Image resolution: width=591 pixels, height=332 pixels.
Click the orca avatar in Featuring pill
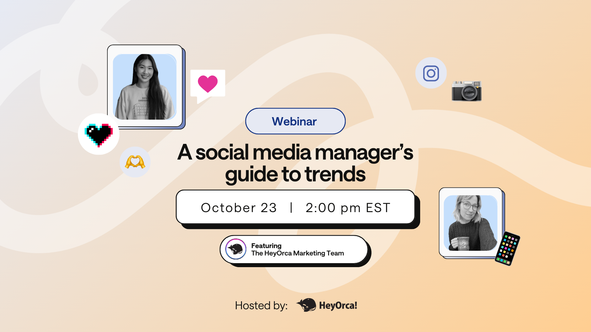coord(236,249)
